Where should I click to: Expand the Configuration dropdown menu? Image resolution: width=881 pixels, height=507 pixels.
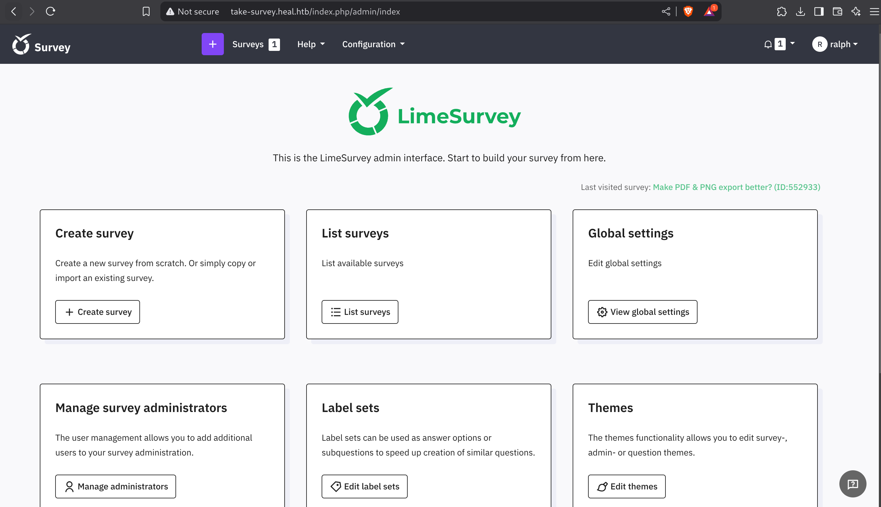coord(373,44)
